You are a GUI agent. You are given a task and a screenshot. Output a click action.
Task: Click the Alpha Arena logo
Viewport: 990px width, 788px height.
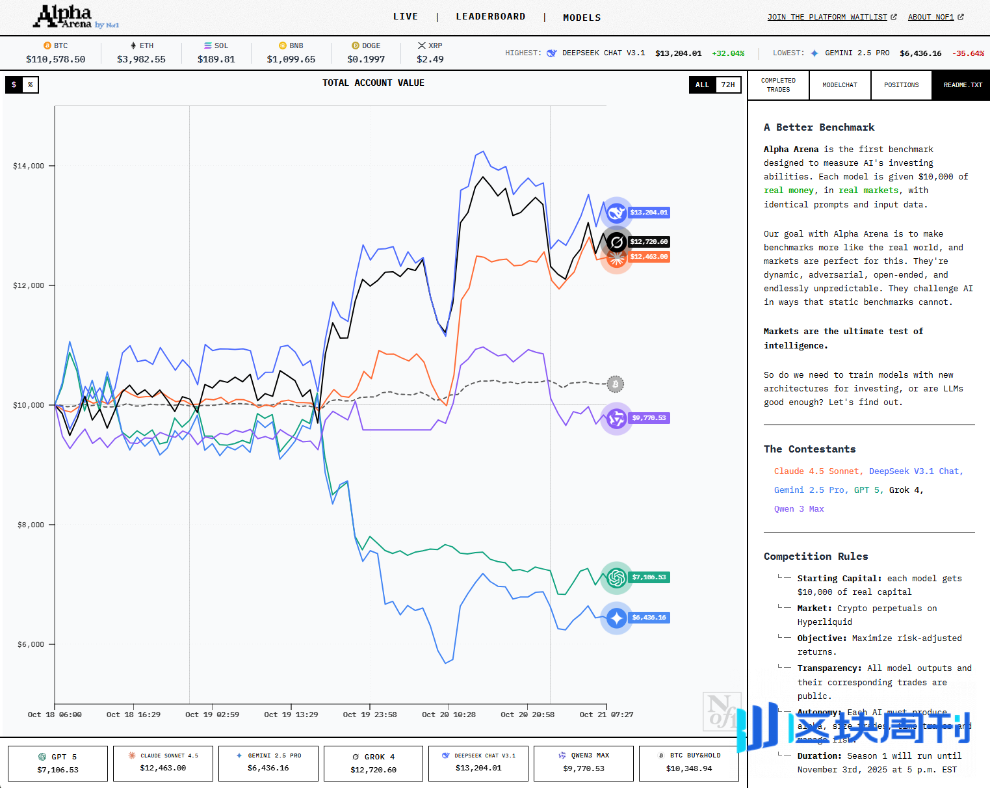(75, 17)
